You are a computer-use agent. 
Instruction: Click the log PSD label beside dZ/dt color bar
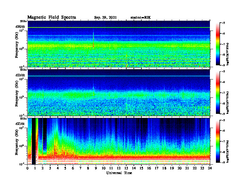[x=228, y=151]
